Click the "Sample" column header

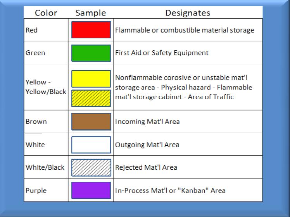click(91, 13)
